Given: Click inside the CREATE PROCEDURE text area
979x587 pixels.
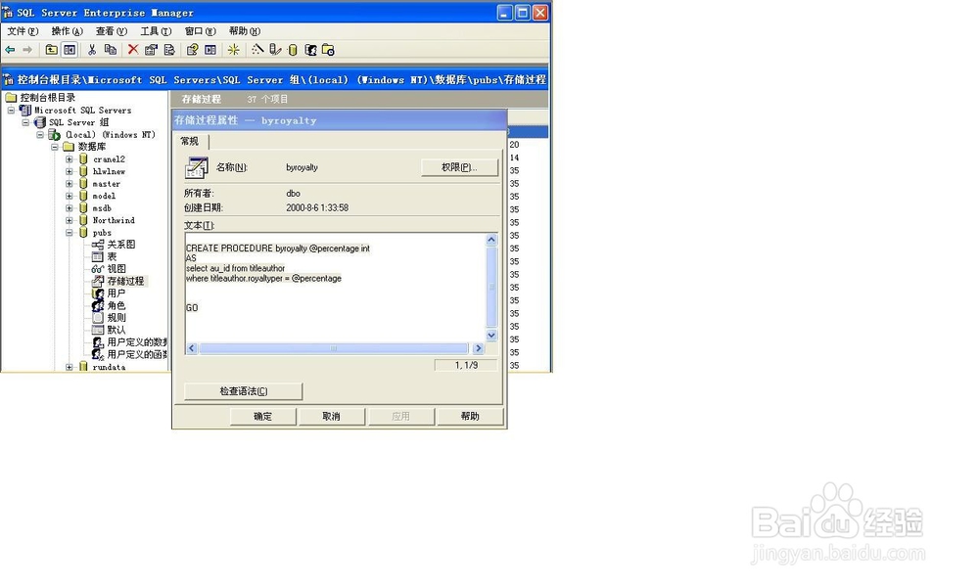Looking at the screenshot, I should (335, 289).
